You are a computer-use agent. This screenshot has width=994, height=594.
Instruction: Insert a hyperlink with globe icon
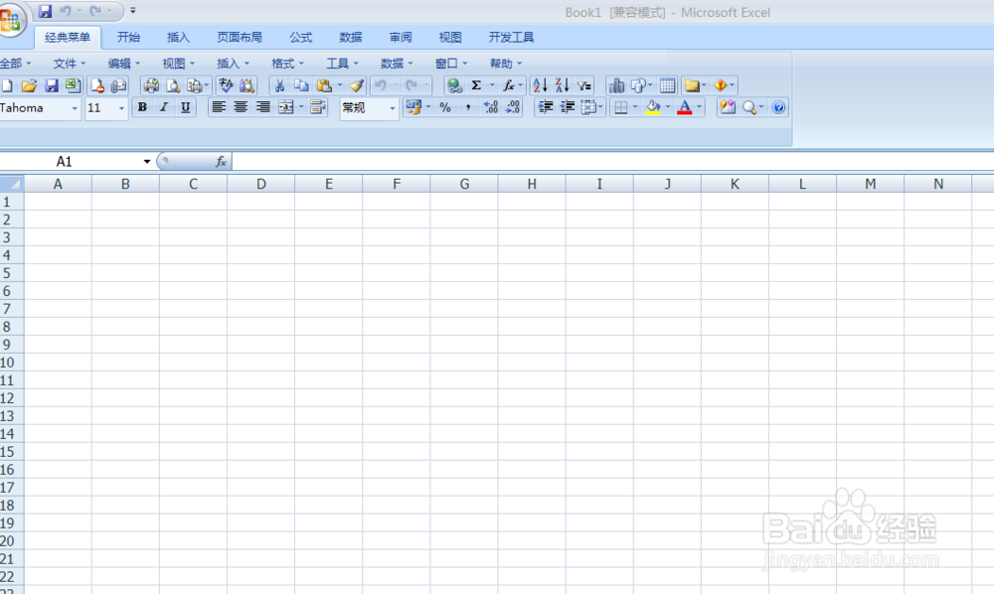(x=454, y=85)
